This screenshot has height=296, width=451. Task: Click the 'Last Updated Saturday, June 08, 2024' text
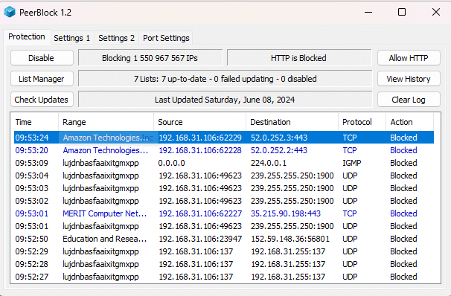click(x=225, y=100)
